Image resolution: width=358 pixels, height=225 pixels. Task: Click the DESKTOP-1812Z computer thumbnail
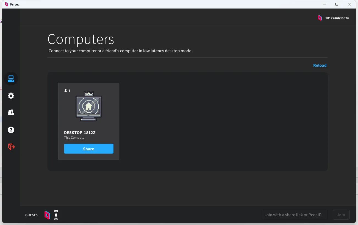point(89,107)
